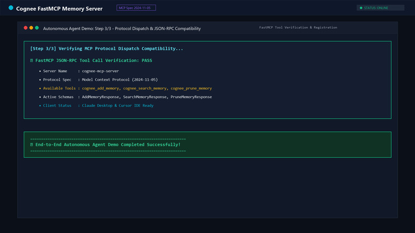Click the cyan Cognee logo dot
Viewport: 415px width, 233px height.
[x=11, y=8]
